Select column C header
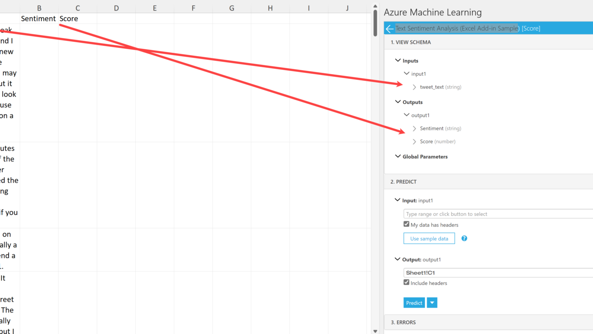This screenshot has height=334, width=593. (77, 8)
